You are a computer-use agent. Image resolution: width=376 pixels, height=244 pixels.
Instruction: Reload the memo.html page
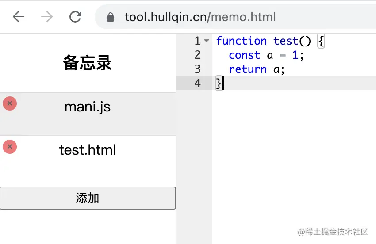[75, 17]
